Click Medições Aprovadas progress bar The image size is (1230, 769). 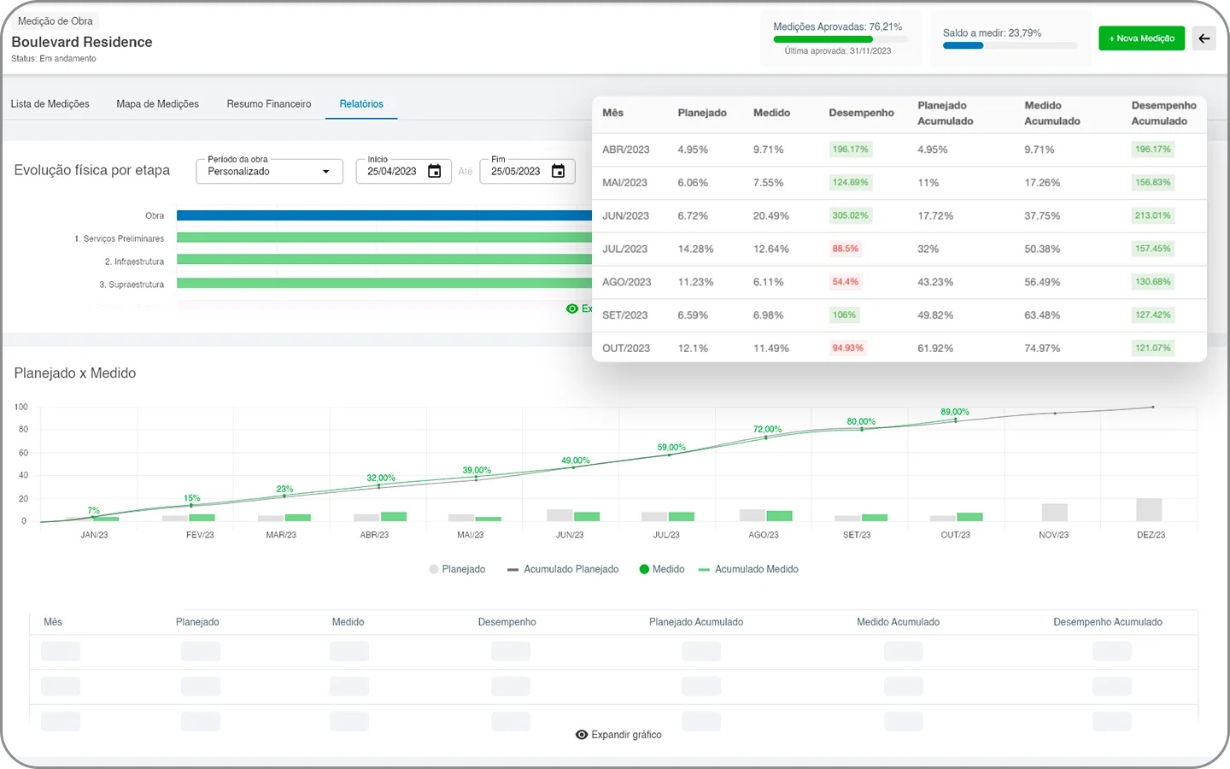(x=840, y=39)
